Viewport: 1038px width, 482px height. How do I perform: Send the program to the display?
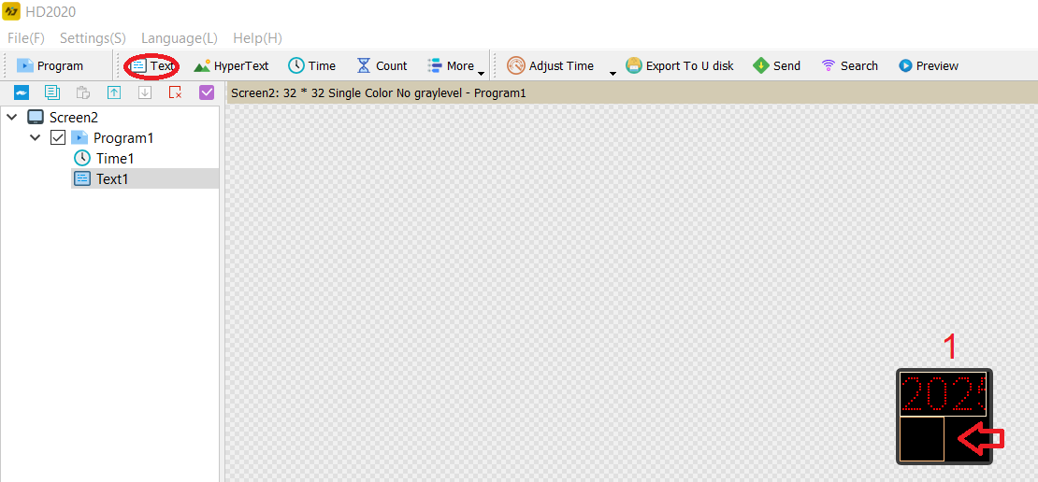click(777, 66)
